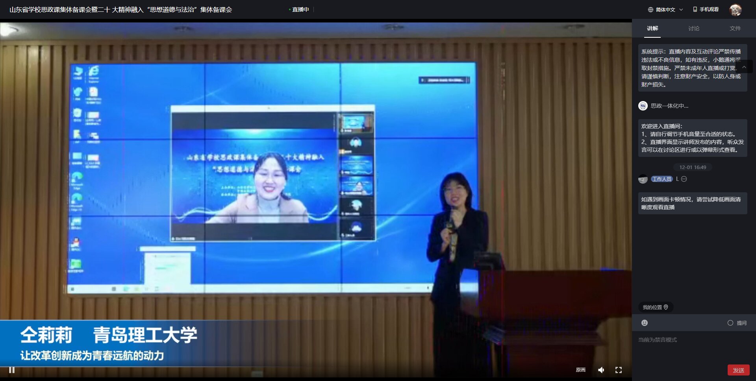The width and height of the screenshot is (756, 381).
Task: Pause the live stream video
Action: pyautogui.click(x=12, y=370)
